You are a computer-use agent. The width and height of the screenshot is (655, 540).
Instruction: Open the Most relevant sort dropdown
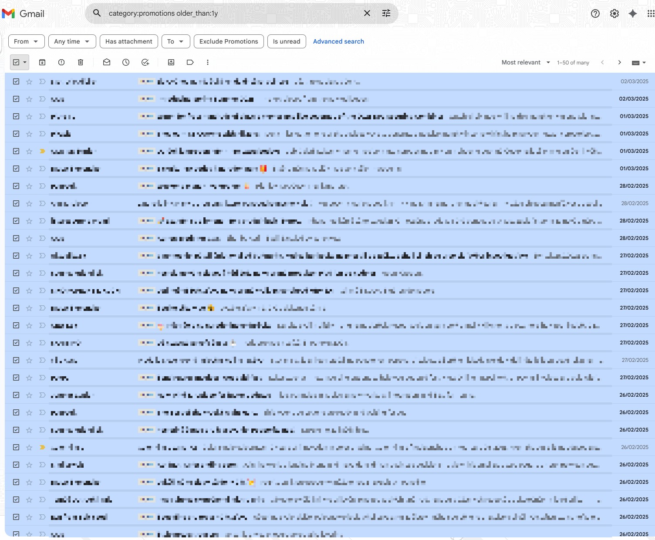(x=525, y=62)
